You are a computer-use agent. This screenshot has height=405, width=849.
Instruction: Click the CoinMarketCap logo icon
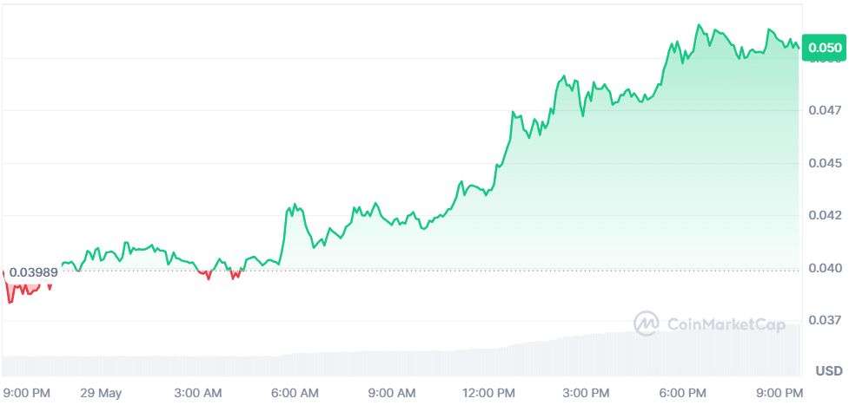point(647,323)
